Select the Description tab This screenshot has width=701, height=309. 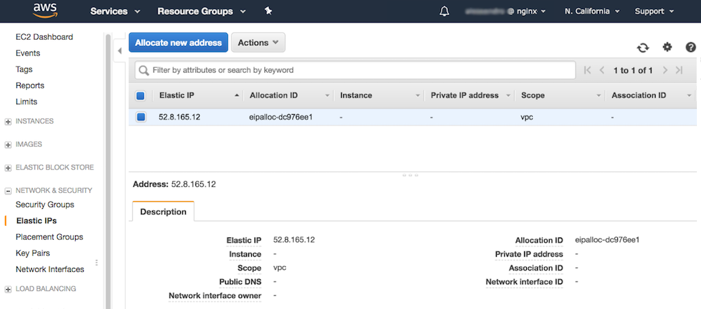coord(163,211)
